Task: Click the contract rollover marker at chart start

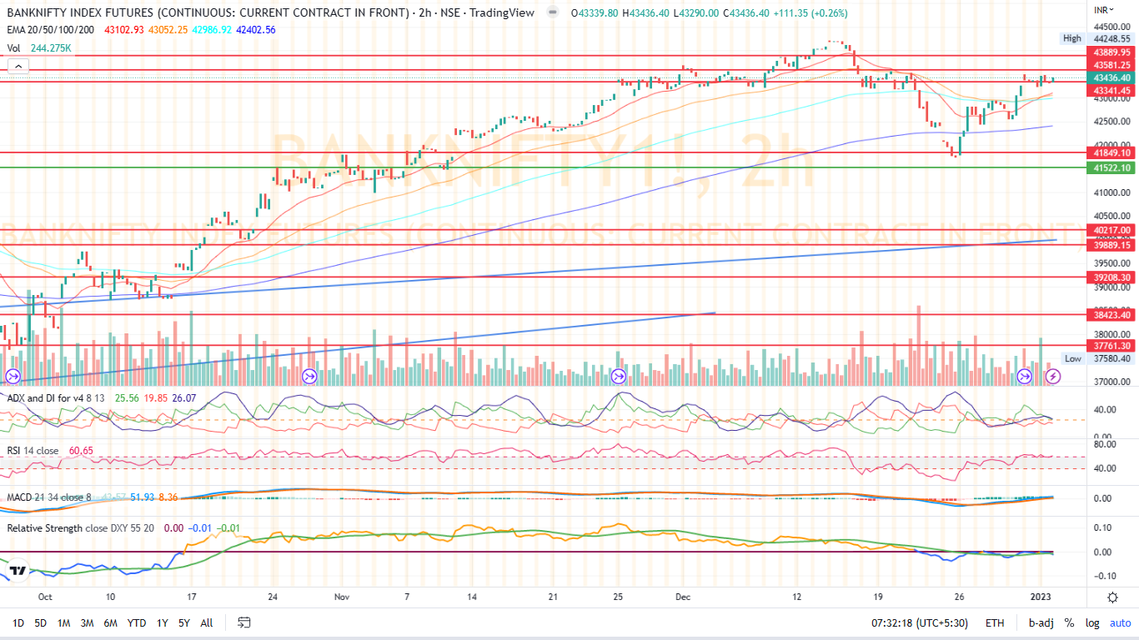Action: [x=13, y=377]
